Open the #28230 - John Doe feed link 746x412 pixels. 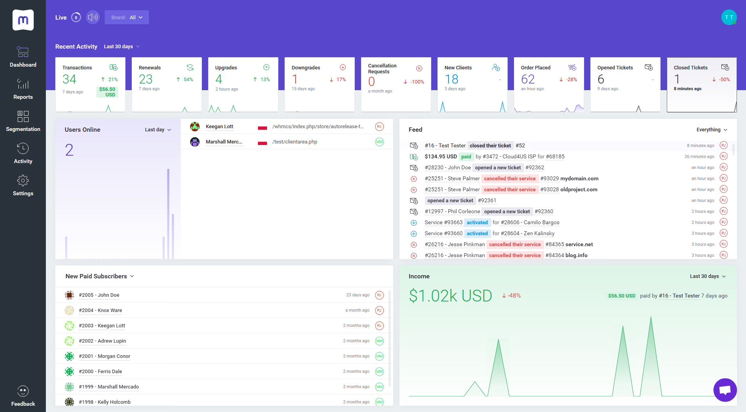(x=448, y=167)
